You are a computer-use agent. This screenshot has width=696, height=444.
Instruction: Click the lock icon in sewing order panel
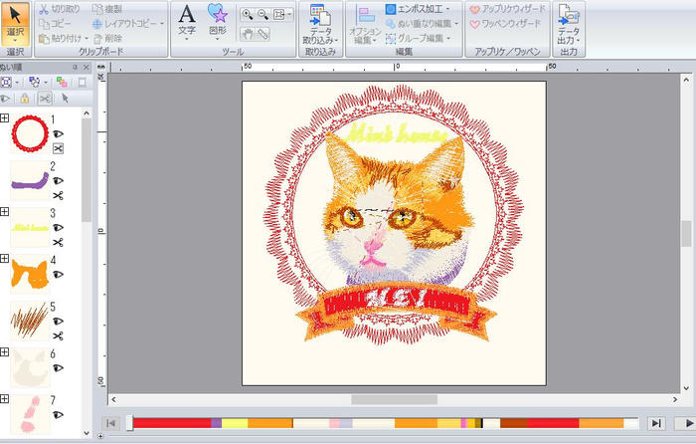coord(26,99)
